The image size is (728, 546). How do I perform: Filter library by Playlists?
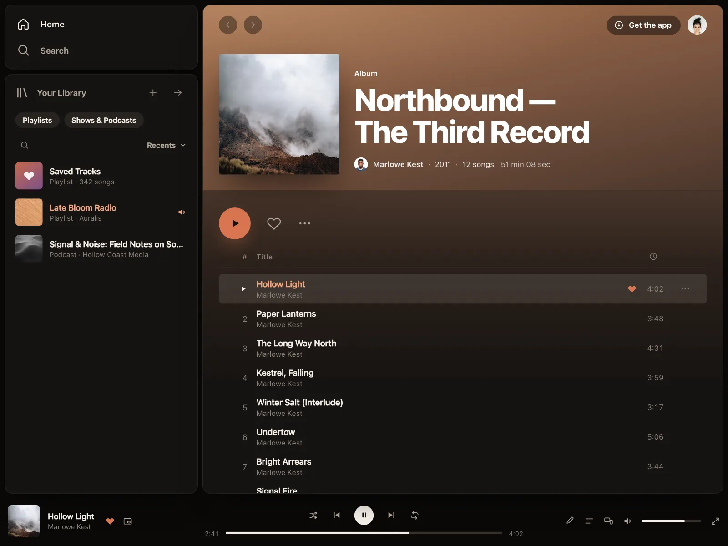(x=37, y=120)
